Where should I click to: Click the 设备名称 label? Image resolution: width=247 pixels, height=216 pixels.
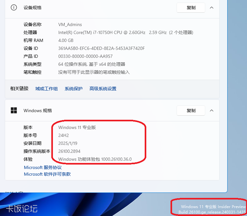click(x=33, y=24)
